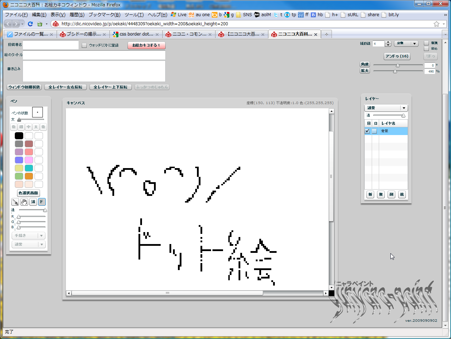The image size is (451, 339).
Task: Open the list-all-tabs dropdown arrow
Action: tap(445, 34)
